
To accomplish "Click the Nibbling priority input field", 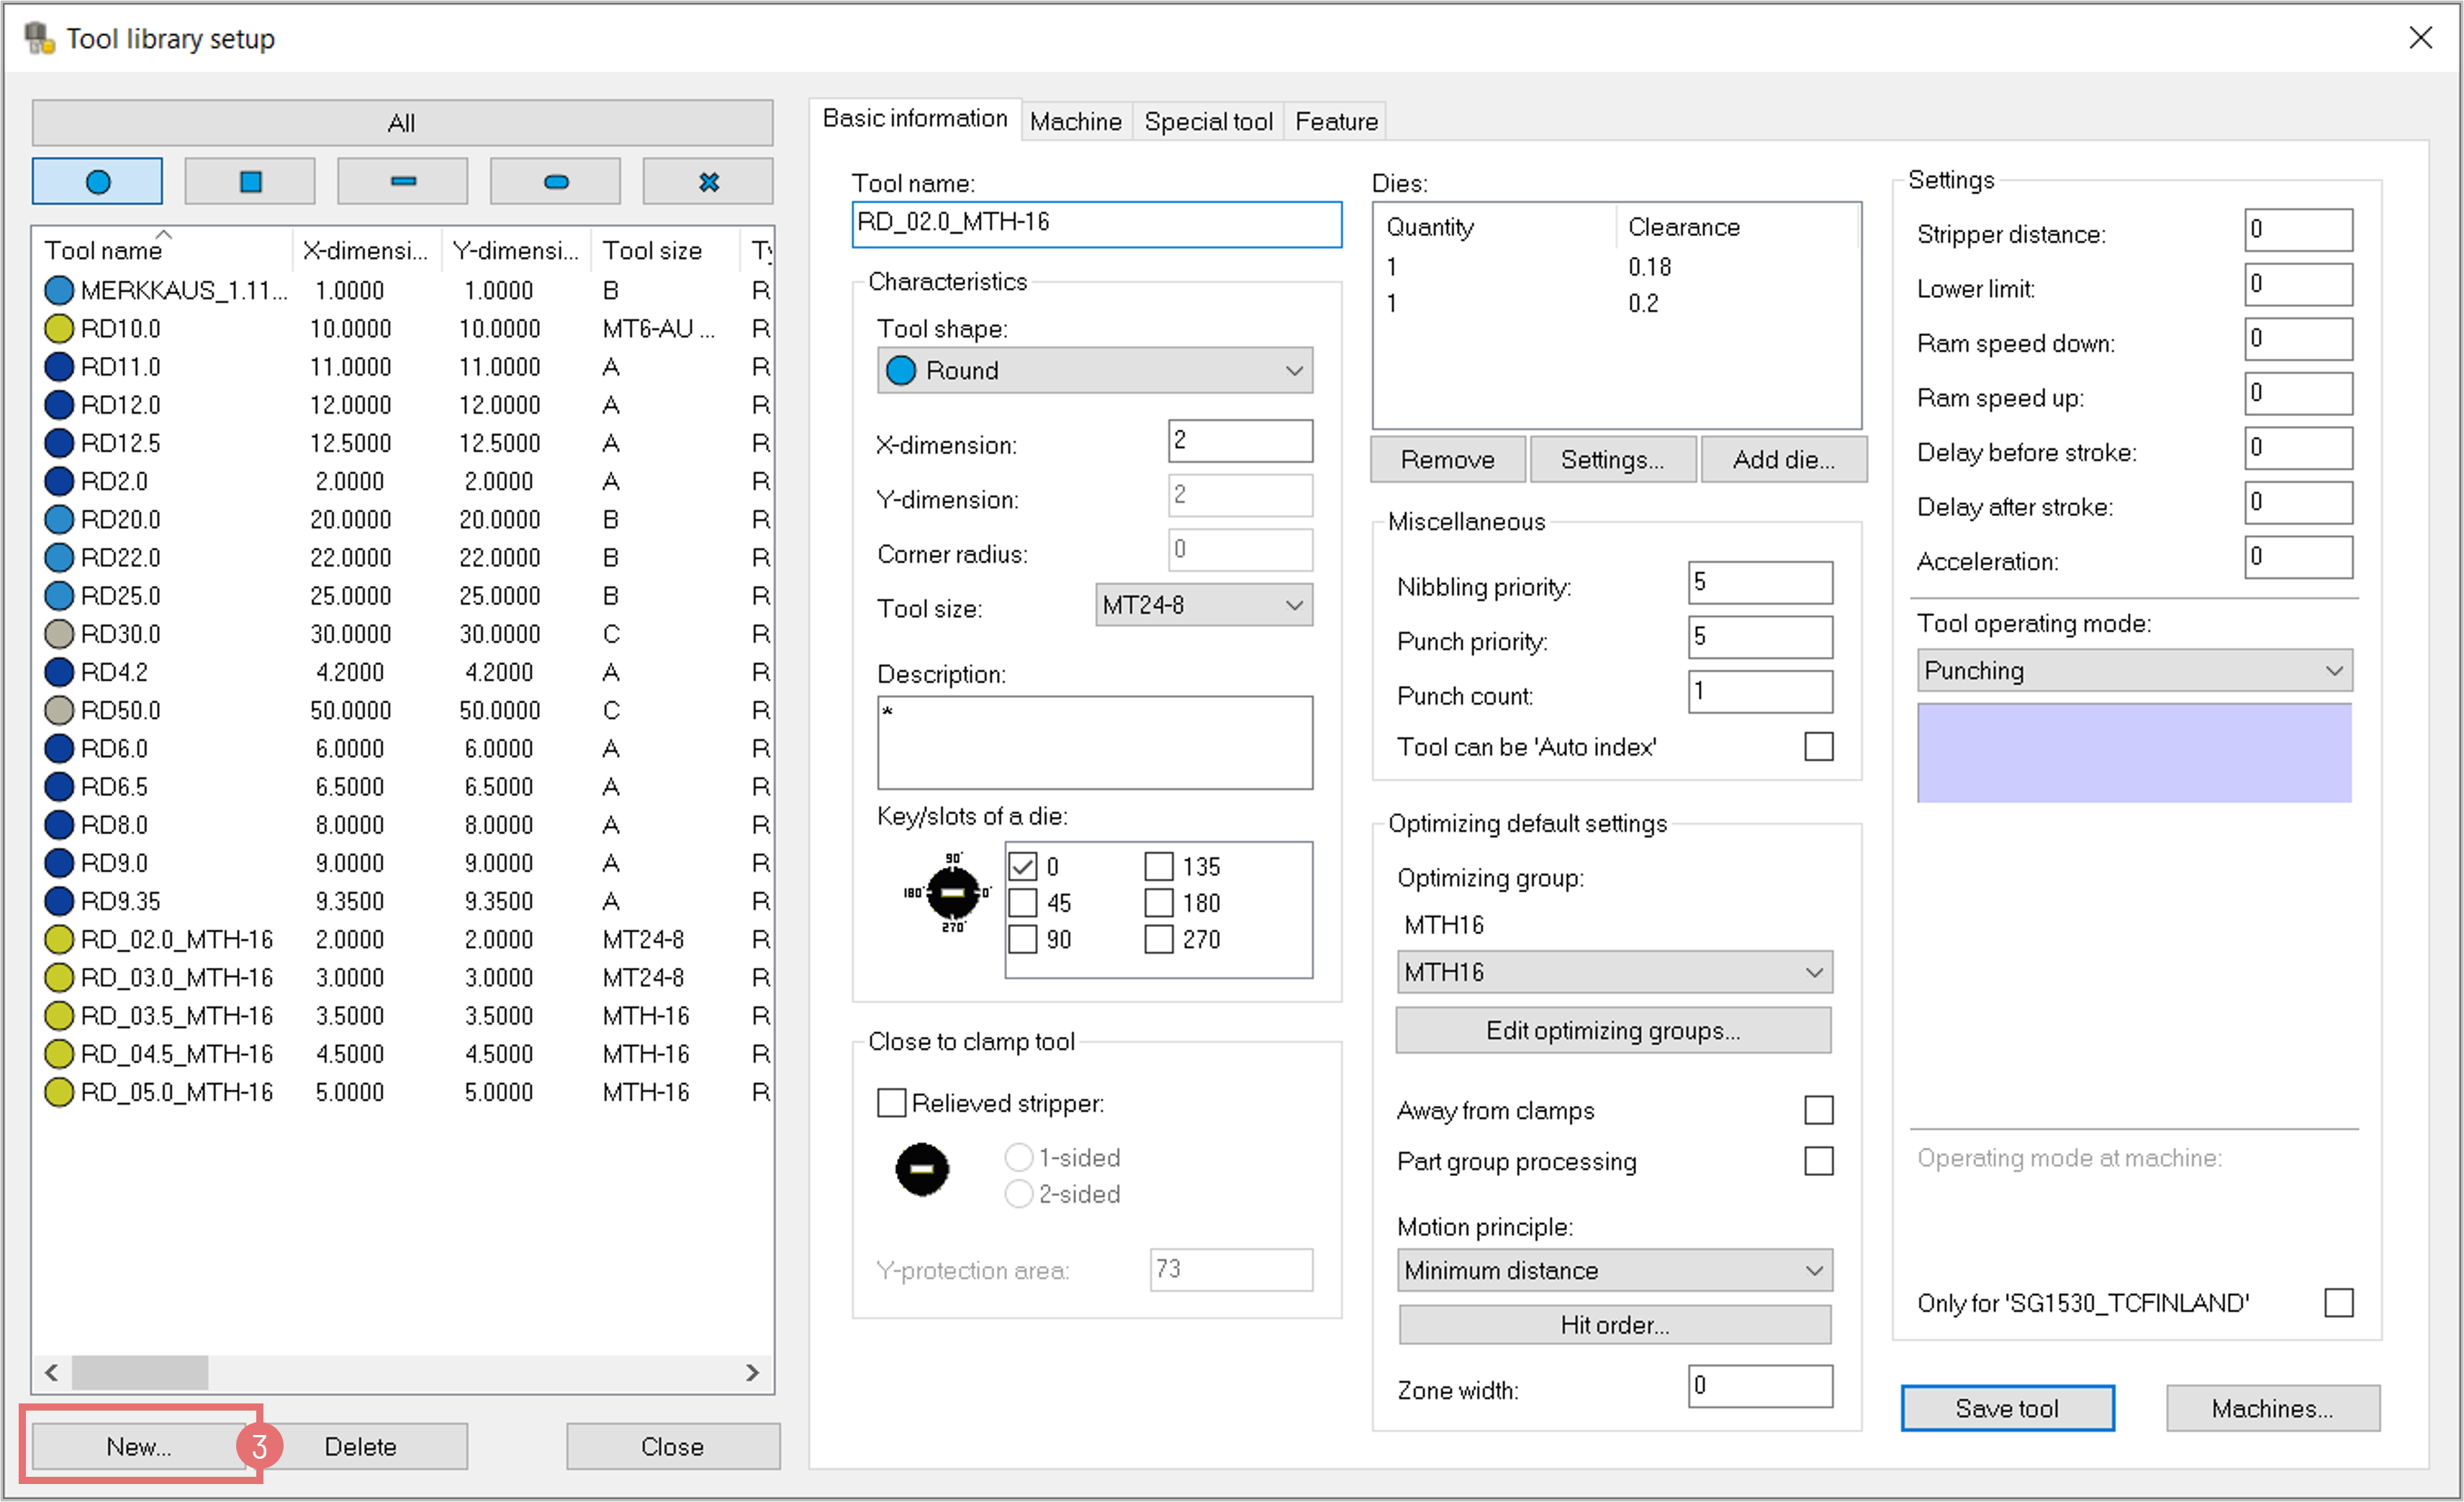I will (1759, 583).
